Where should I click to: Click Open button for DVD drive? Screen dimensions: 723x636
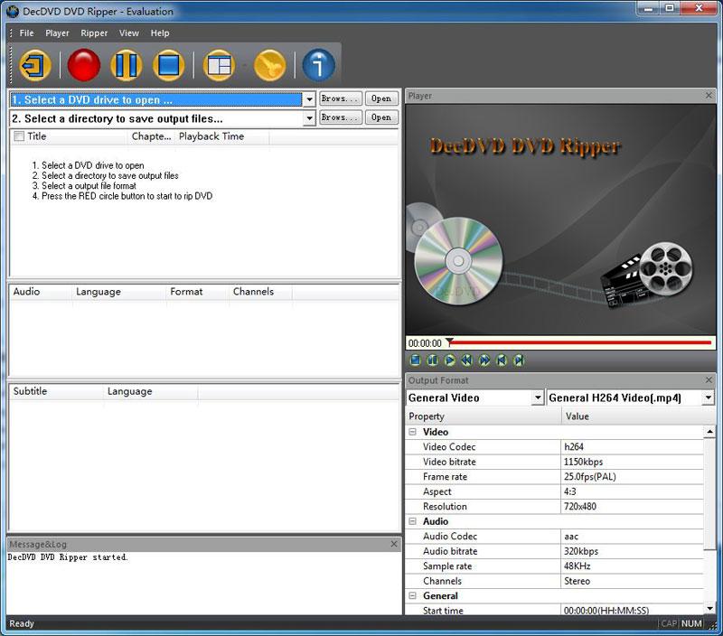tap(381, 98)
